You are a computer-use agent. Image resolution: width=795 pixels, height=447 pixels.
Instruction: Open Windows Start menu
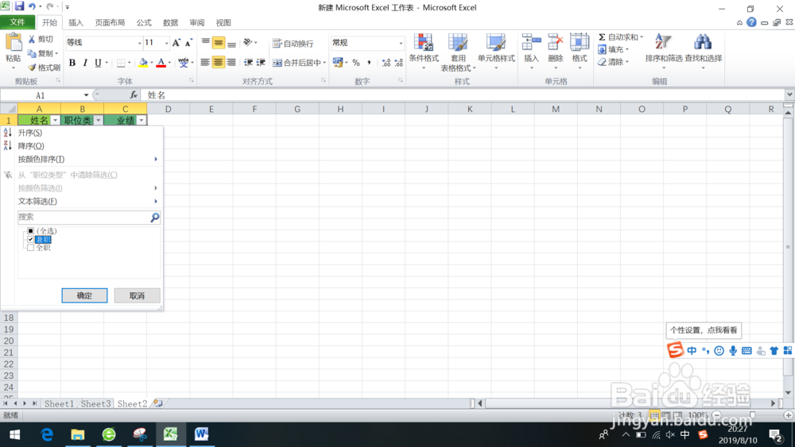(14, 435)
